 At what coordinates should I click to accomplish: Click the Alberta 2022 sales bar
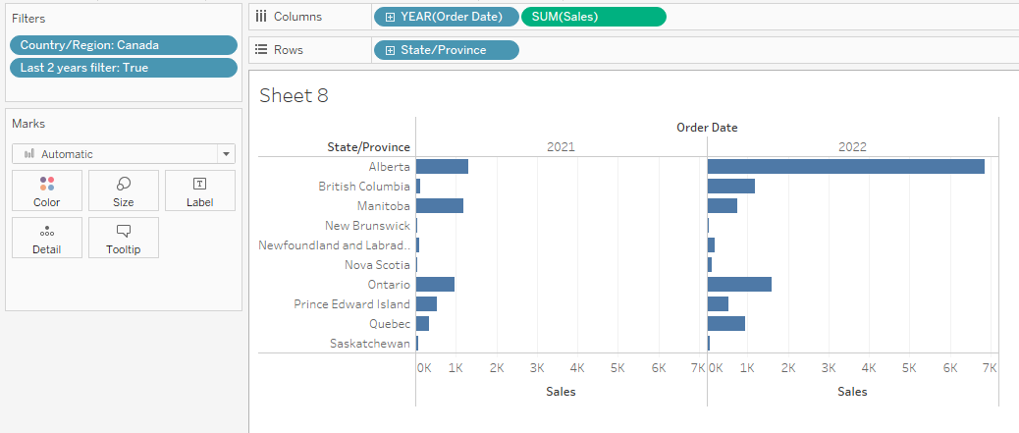coord(845,167)
